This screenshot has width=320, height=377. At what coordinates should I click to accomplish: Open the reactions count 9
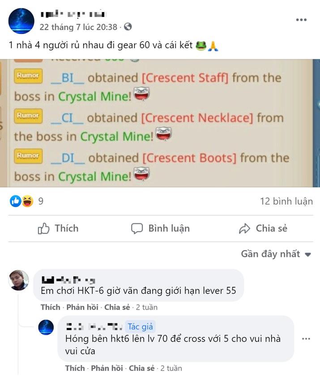[41, 201]
